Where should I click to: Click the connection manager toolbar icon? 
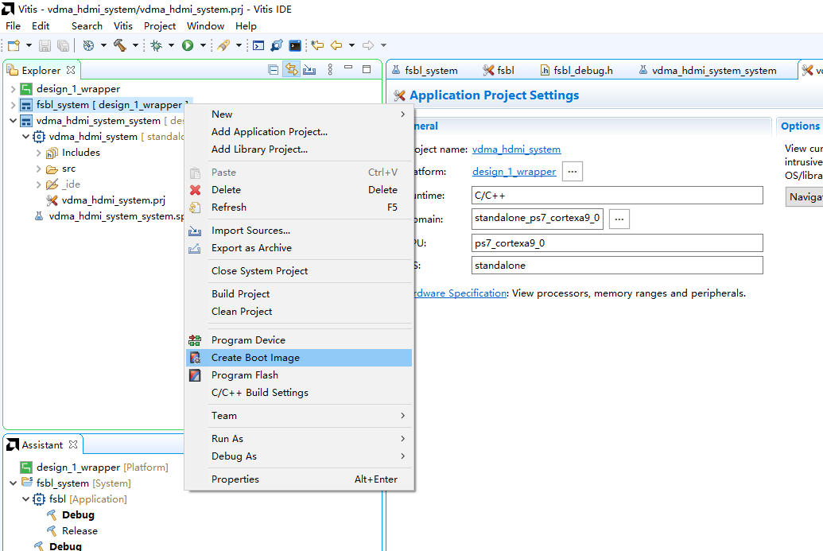tap(277, 45)
